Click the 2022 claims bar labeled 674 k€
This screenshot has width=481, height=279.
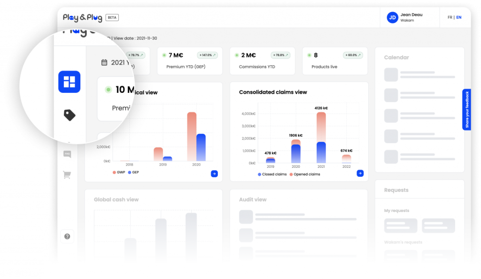[x=346, y=158]
